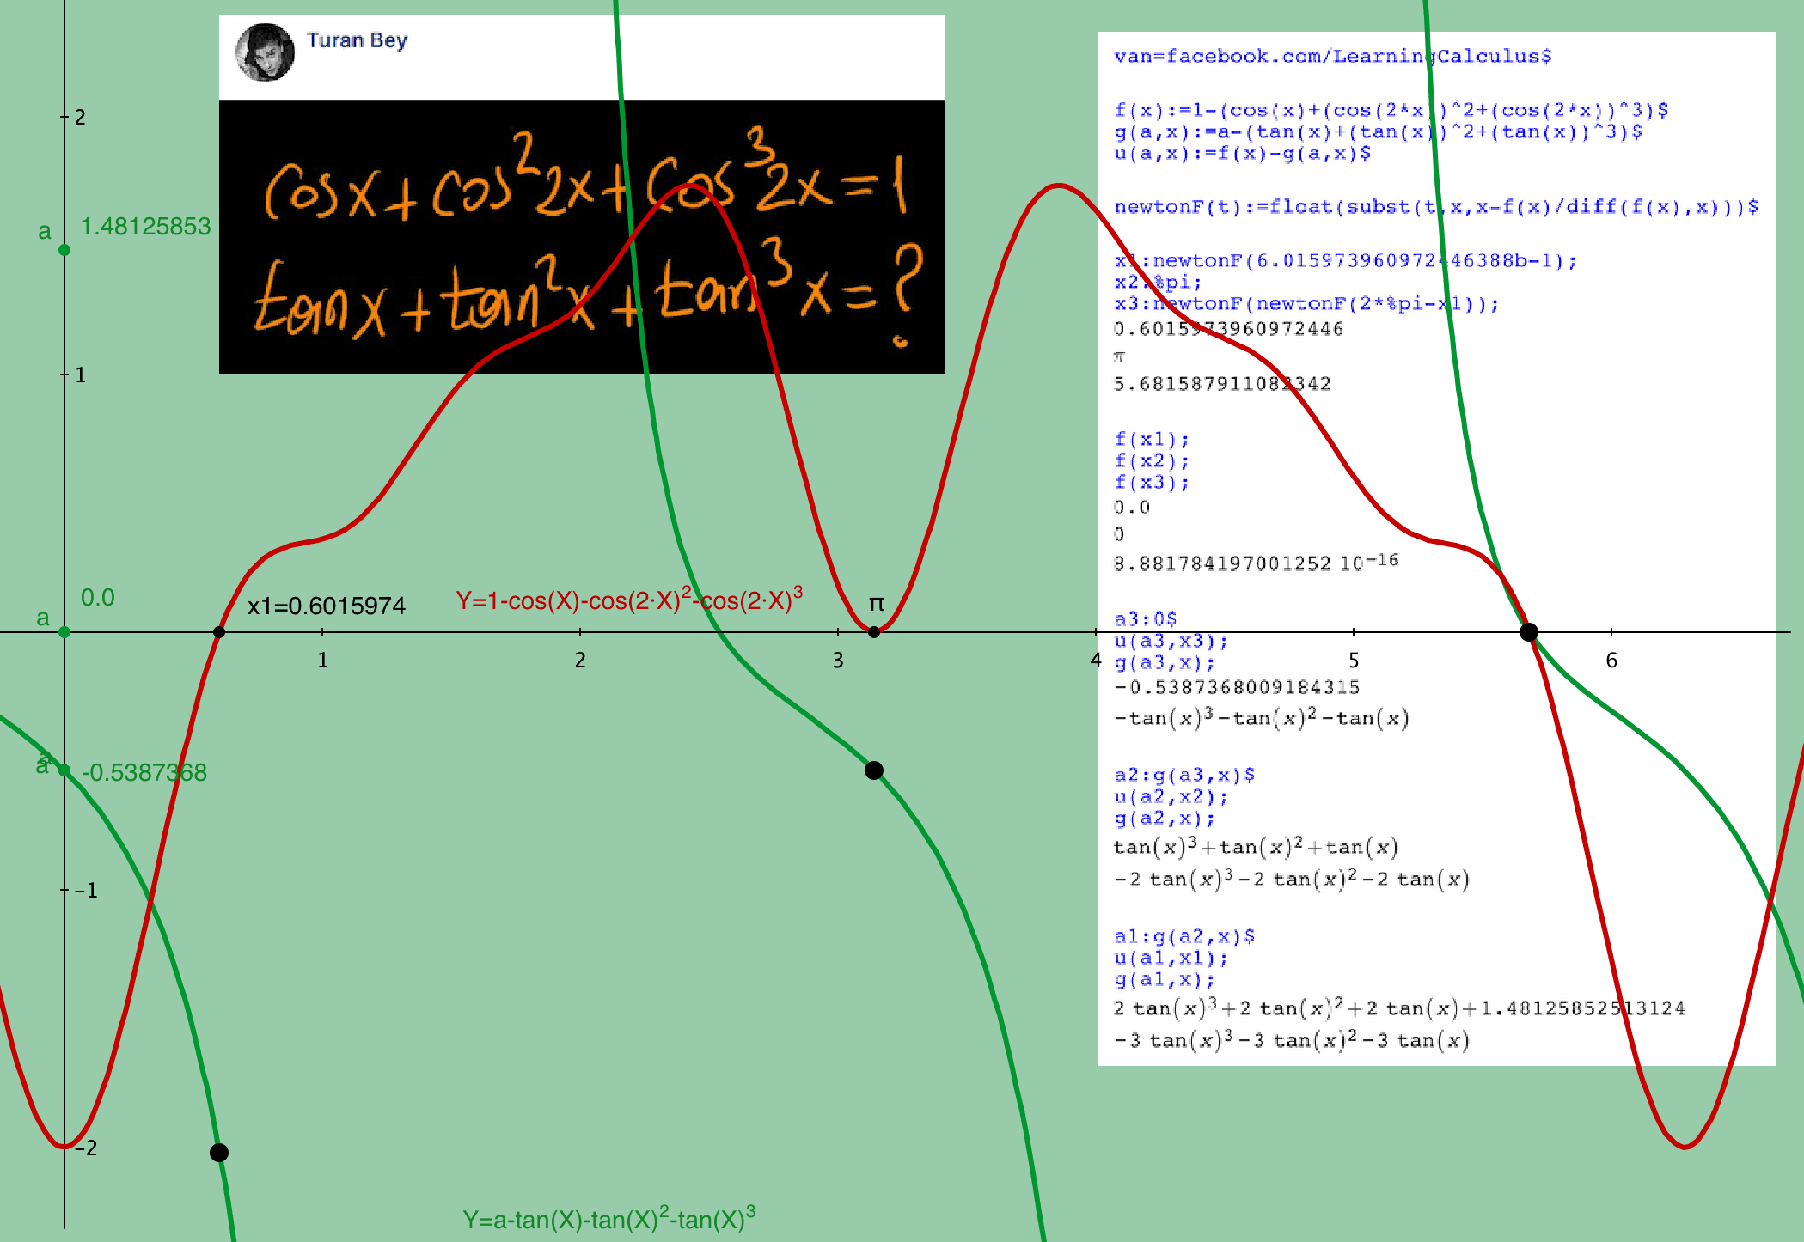The image size is (1804, 1242).
Task: Click the black point at π on the x-axis
Action: pyautogui.click(x=874, y=632)
